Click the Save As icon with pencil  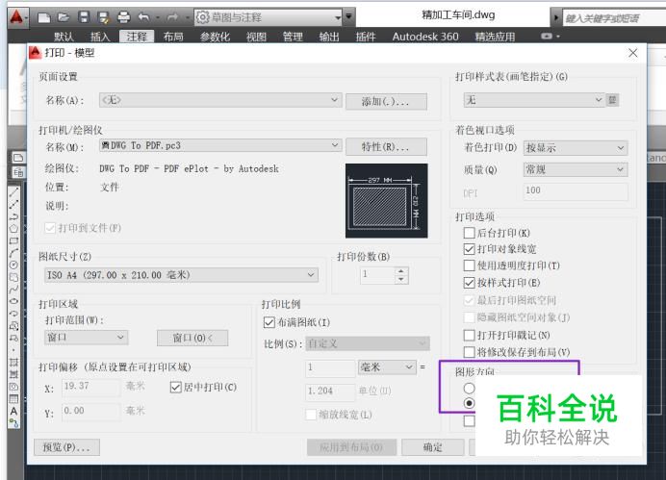pyautogui.click(x=103, y=17)
